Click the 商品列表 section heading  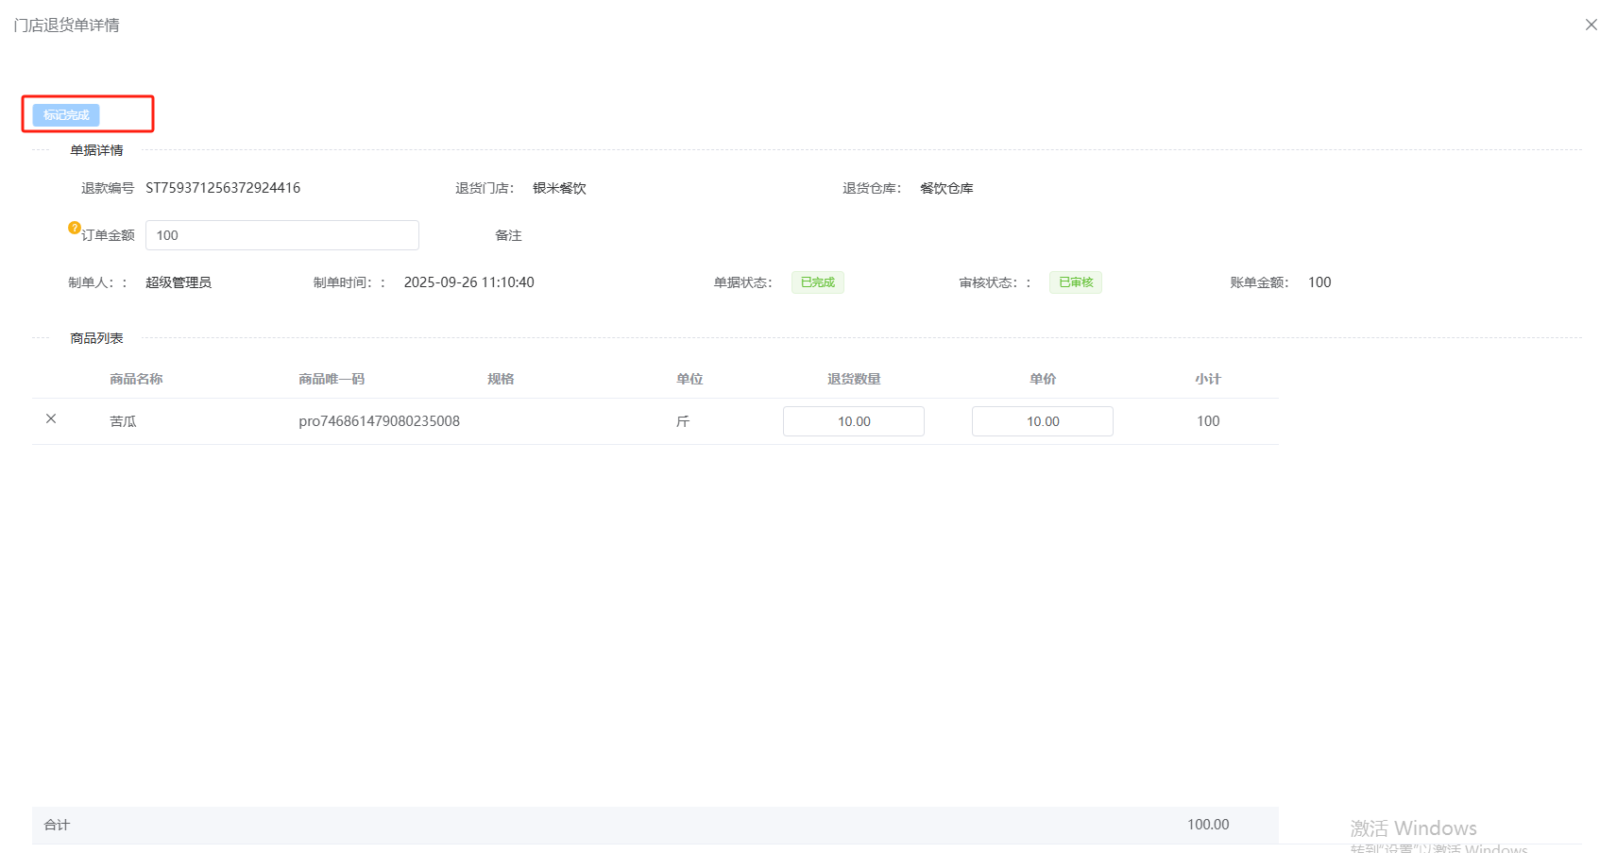[96, 338]
